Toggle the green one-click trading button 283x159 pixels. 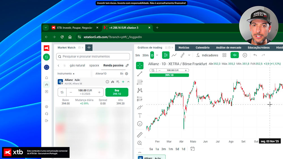[235, 55]
